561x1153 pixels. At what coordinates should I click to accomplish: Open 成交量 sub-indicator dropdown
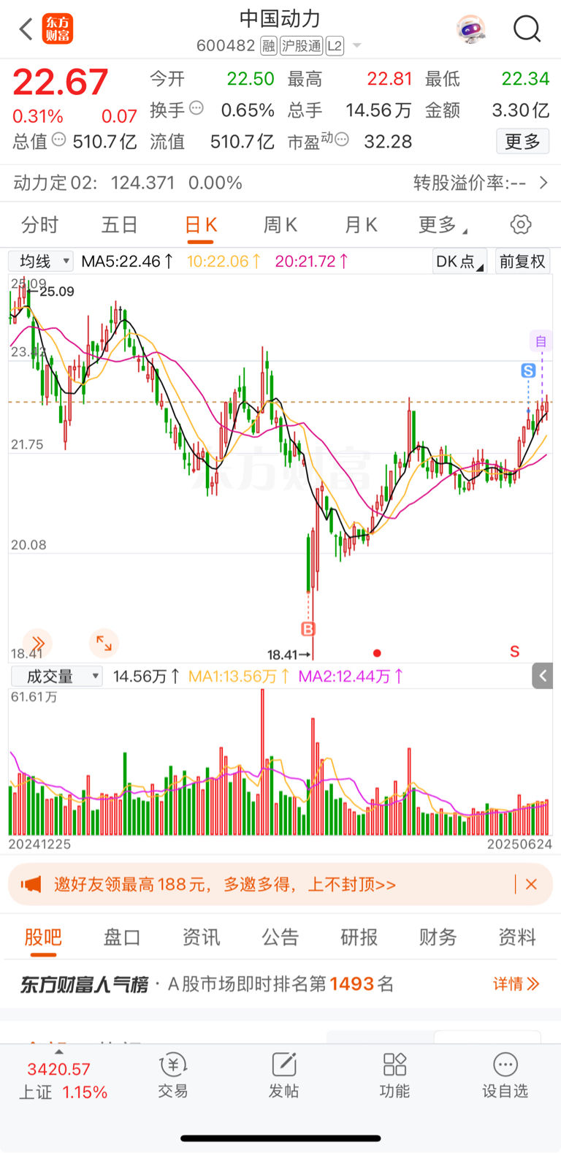56,677
